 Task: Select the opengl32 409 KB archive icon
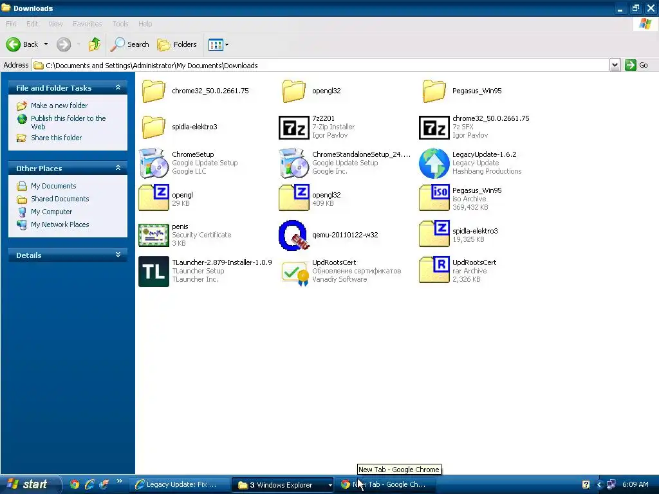click(x=294, y=197)
